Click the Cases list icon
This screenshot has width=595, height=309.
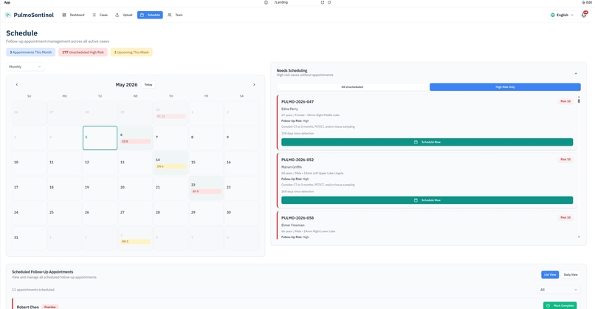[x=94, y=15]
